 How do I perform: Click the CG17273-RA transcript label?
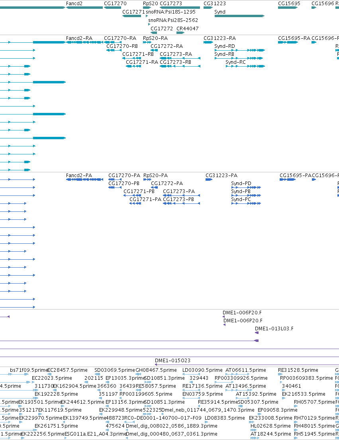(x=176, y=54)
